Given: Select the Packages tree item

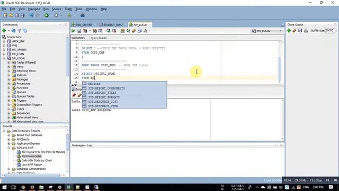Looking at the screenshot, I should pyautogui.click(x=22, y=80).
